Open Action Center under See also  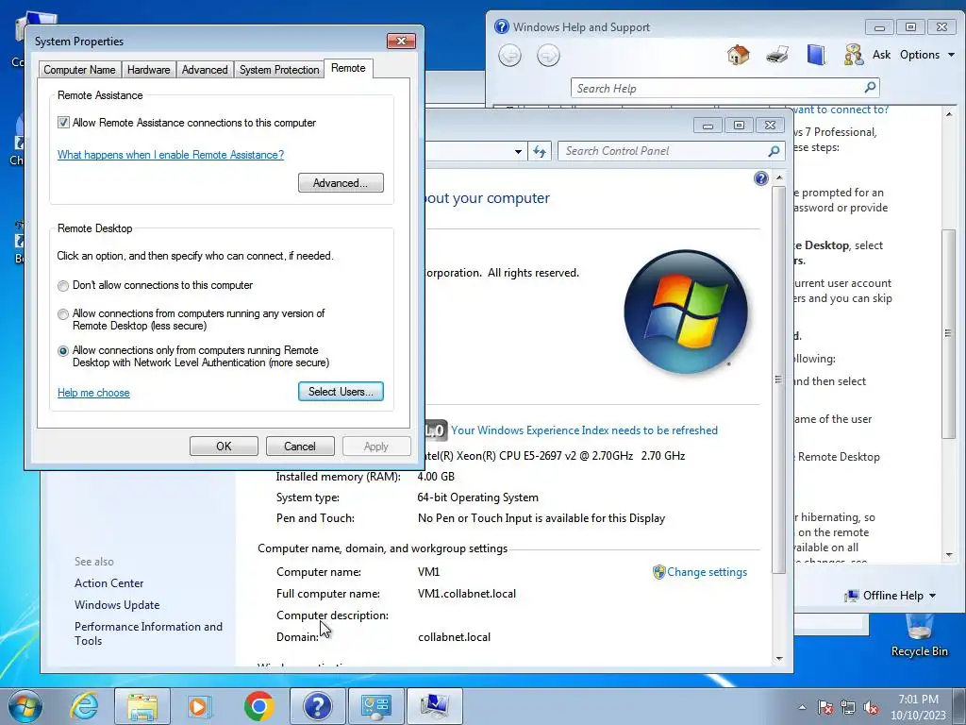[x=109, y=583]
